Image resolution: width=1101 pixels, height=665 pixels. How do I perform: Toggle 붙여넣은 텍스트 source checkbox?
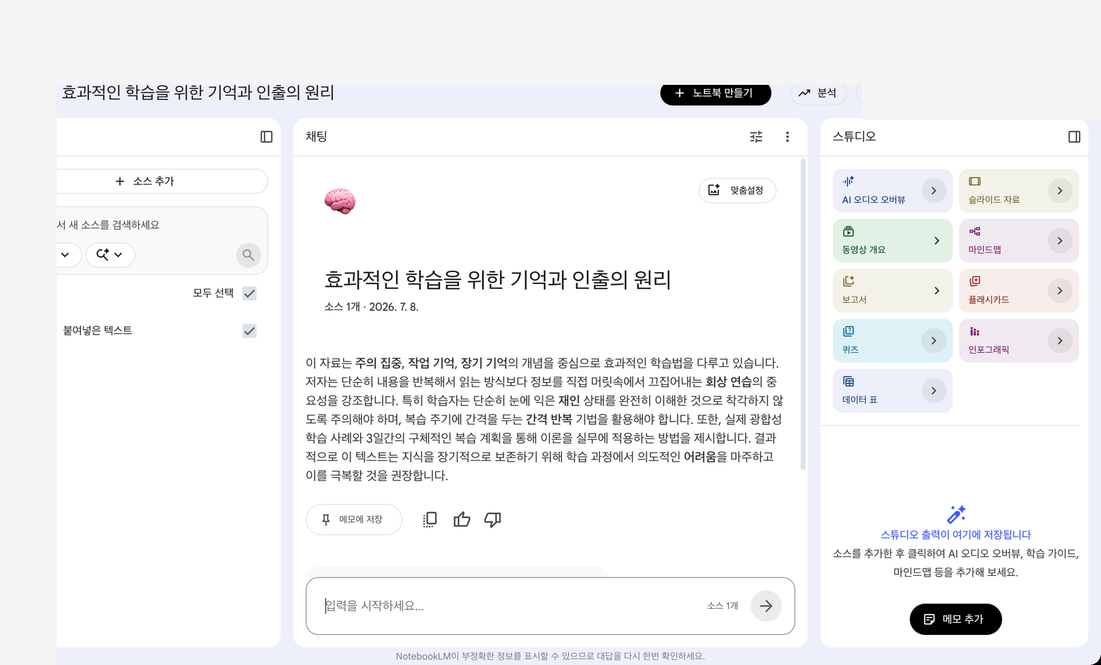point(249,330)
